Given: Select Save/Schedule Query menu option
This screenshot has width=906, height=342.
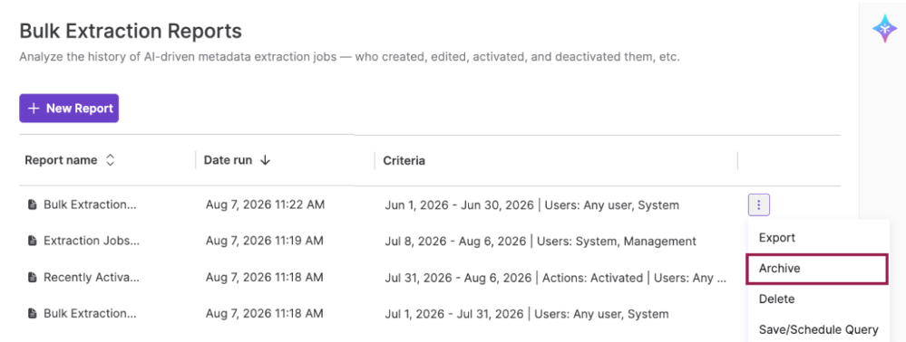Looking at the screenshot, I should point(818,330).
